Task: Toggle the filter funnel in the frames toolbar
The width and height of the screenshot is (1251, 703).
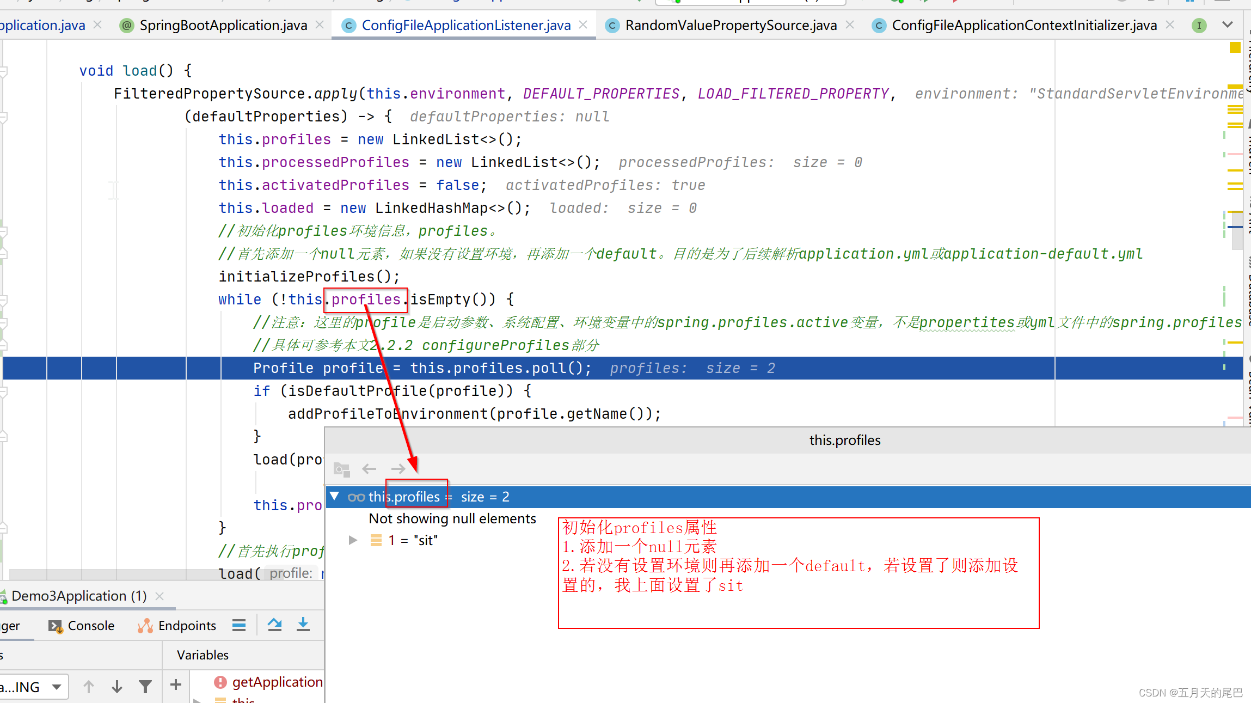Action: (x=145, y=686)
